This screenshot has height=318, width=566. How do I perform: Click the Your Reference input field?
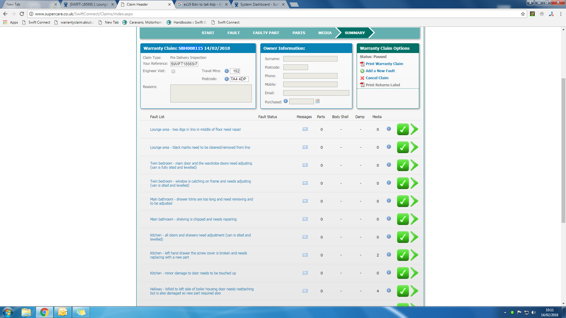[184, 64]
